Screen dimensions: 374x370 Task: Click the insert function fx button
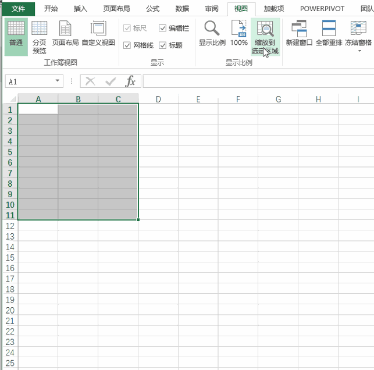click(x=131, y=81)
